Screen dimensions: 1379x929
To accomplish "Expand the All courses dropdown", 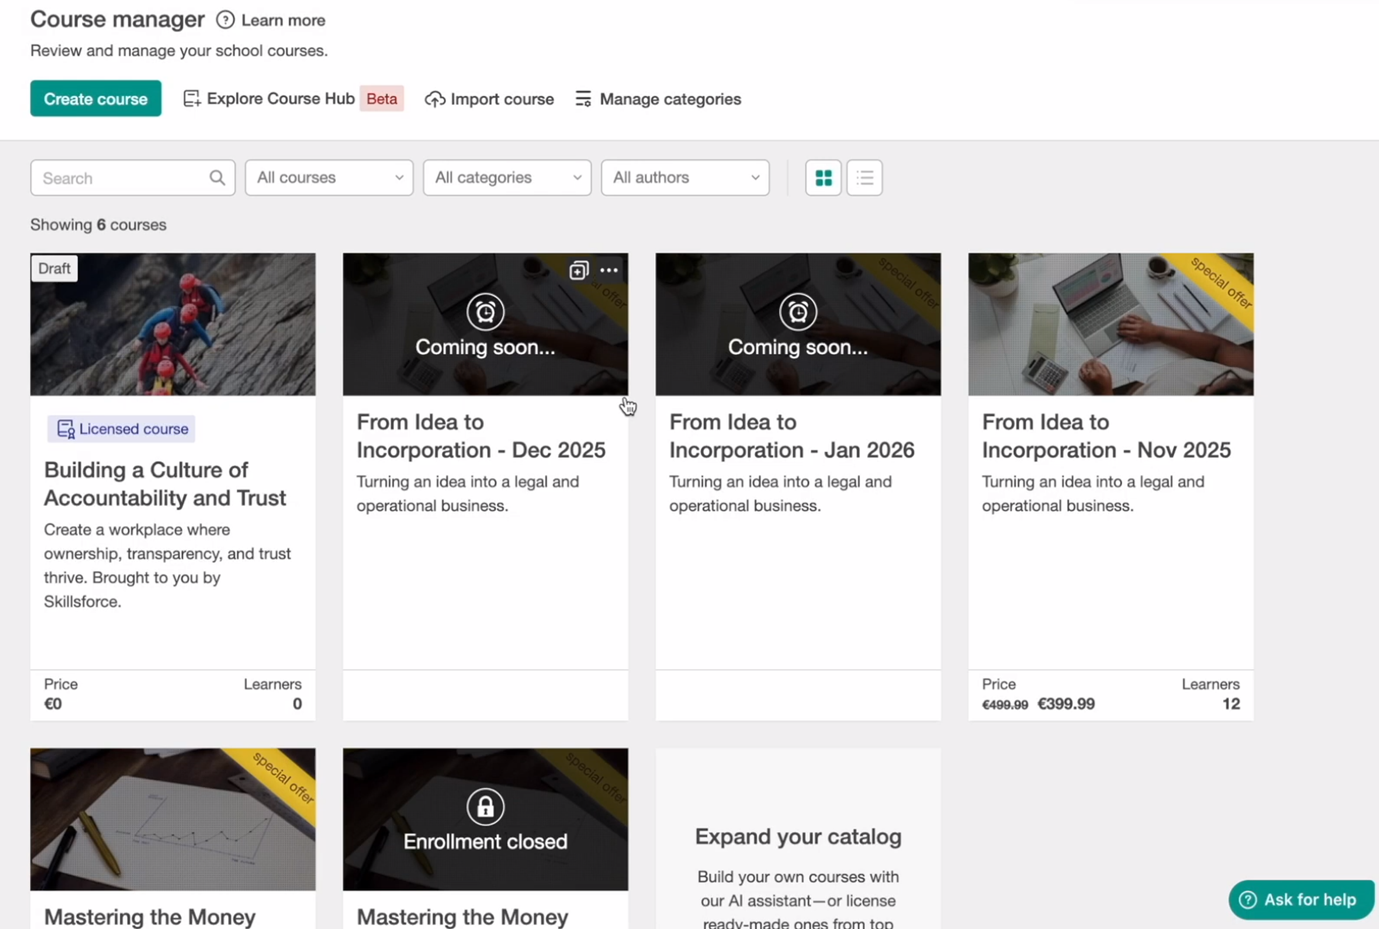I will [x=329, y=178].
